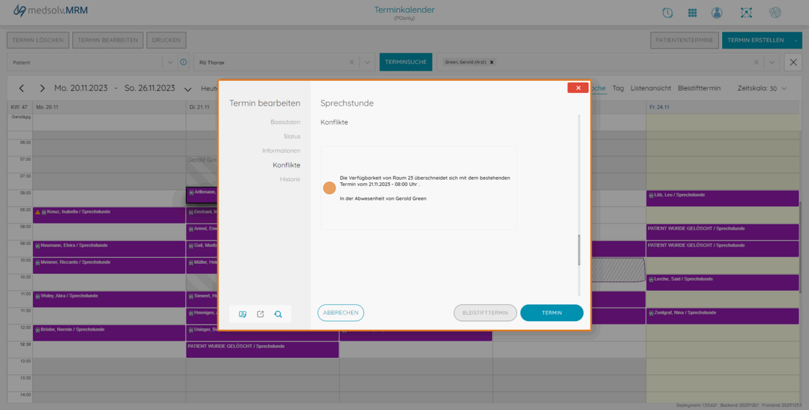This screenshot has width=809, height=410.
Task: Click the dialog's vertical scrollbar
Action: pyautogui.click(x=578, y=249)
